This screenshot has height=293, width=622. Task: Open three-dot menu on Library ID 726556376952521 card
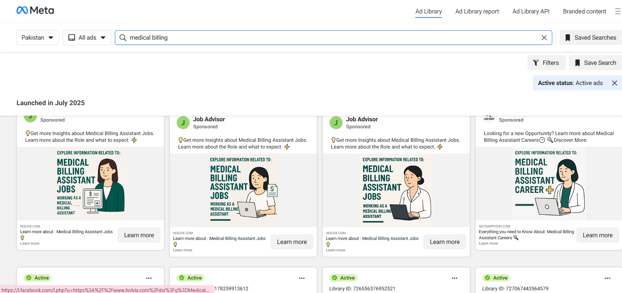454,278
